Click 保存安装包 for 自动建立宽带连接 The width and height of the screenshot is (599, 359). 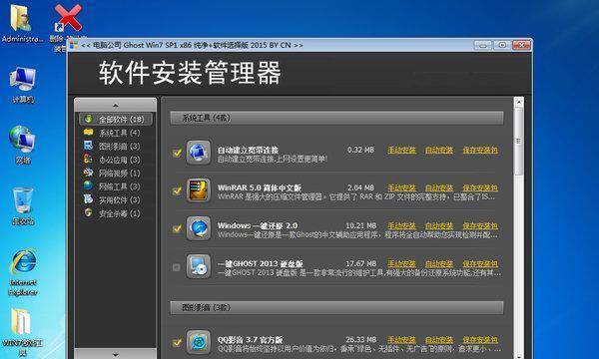(480, 150)
